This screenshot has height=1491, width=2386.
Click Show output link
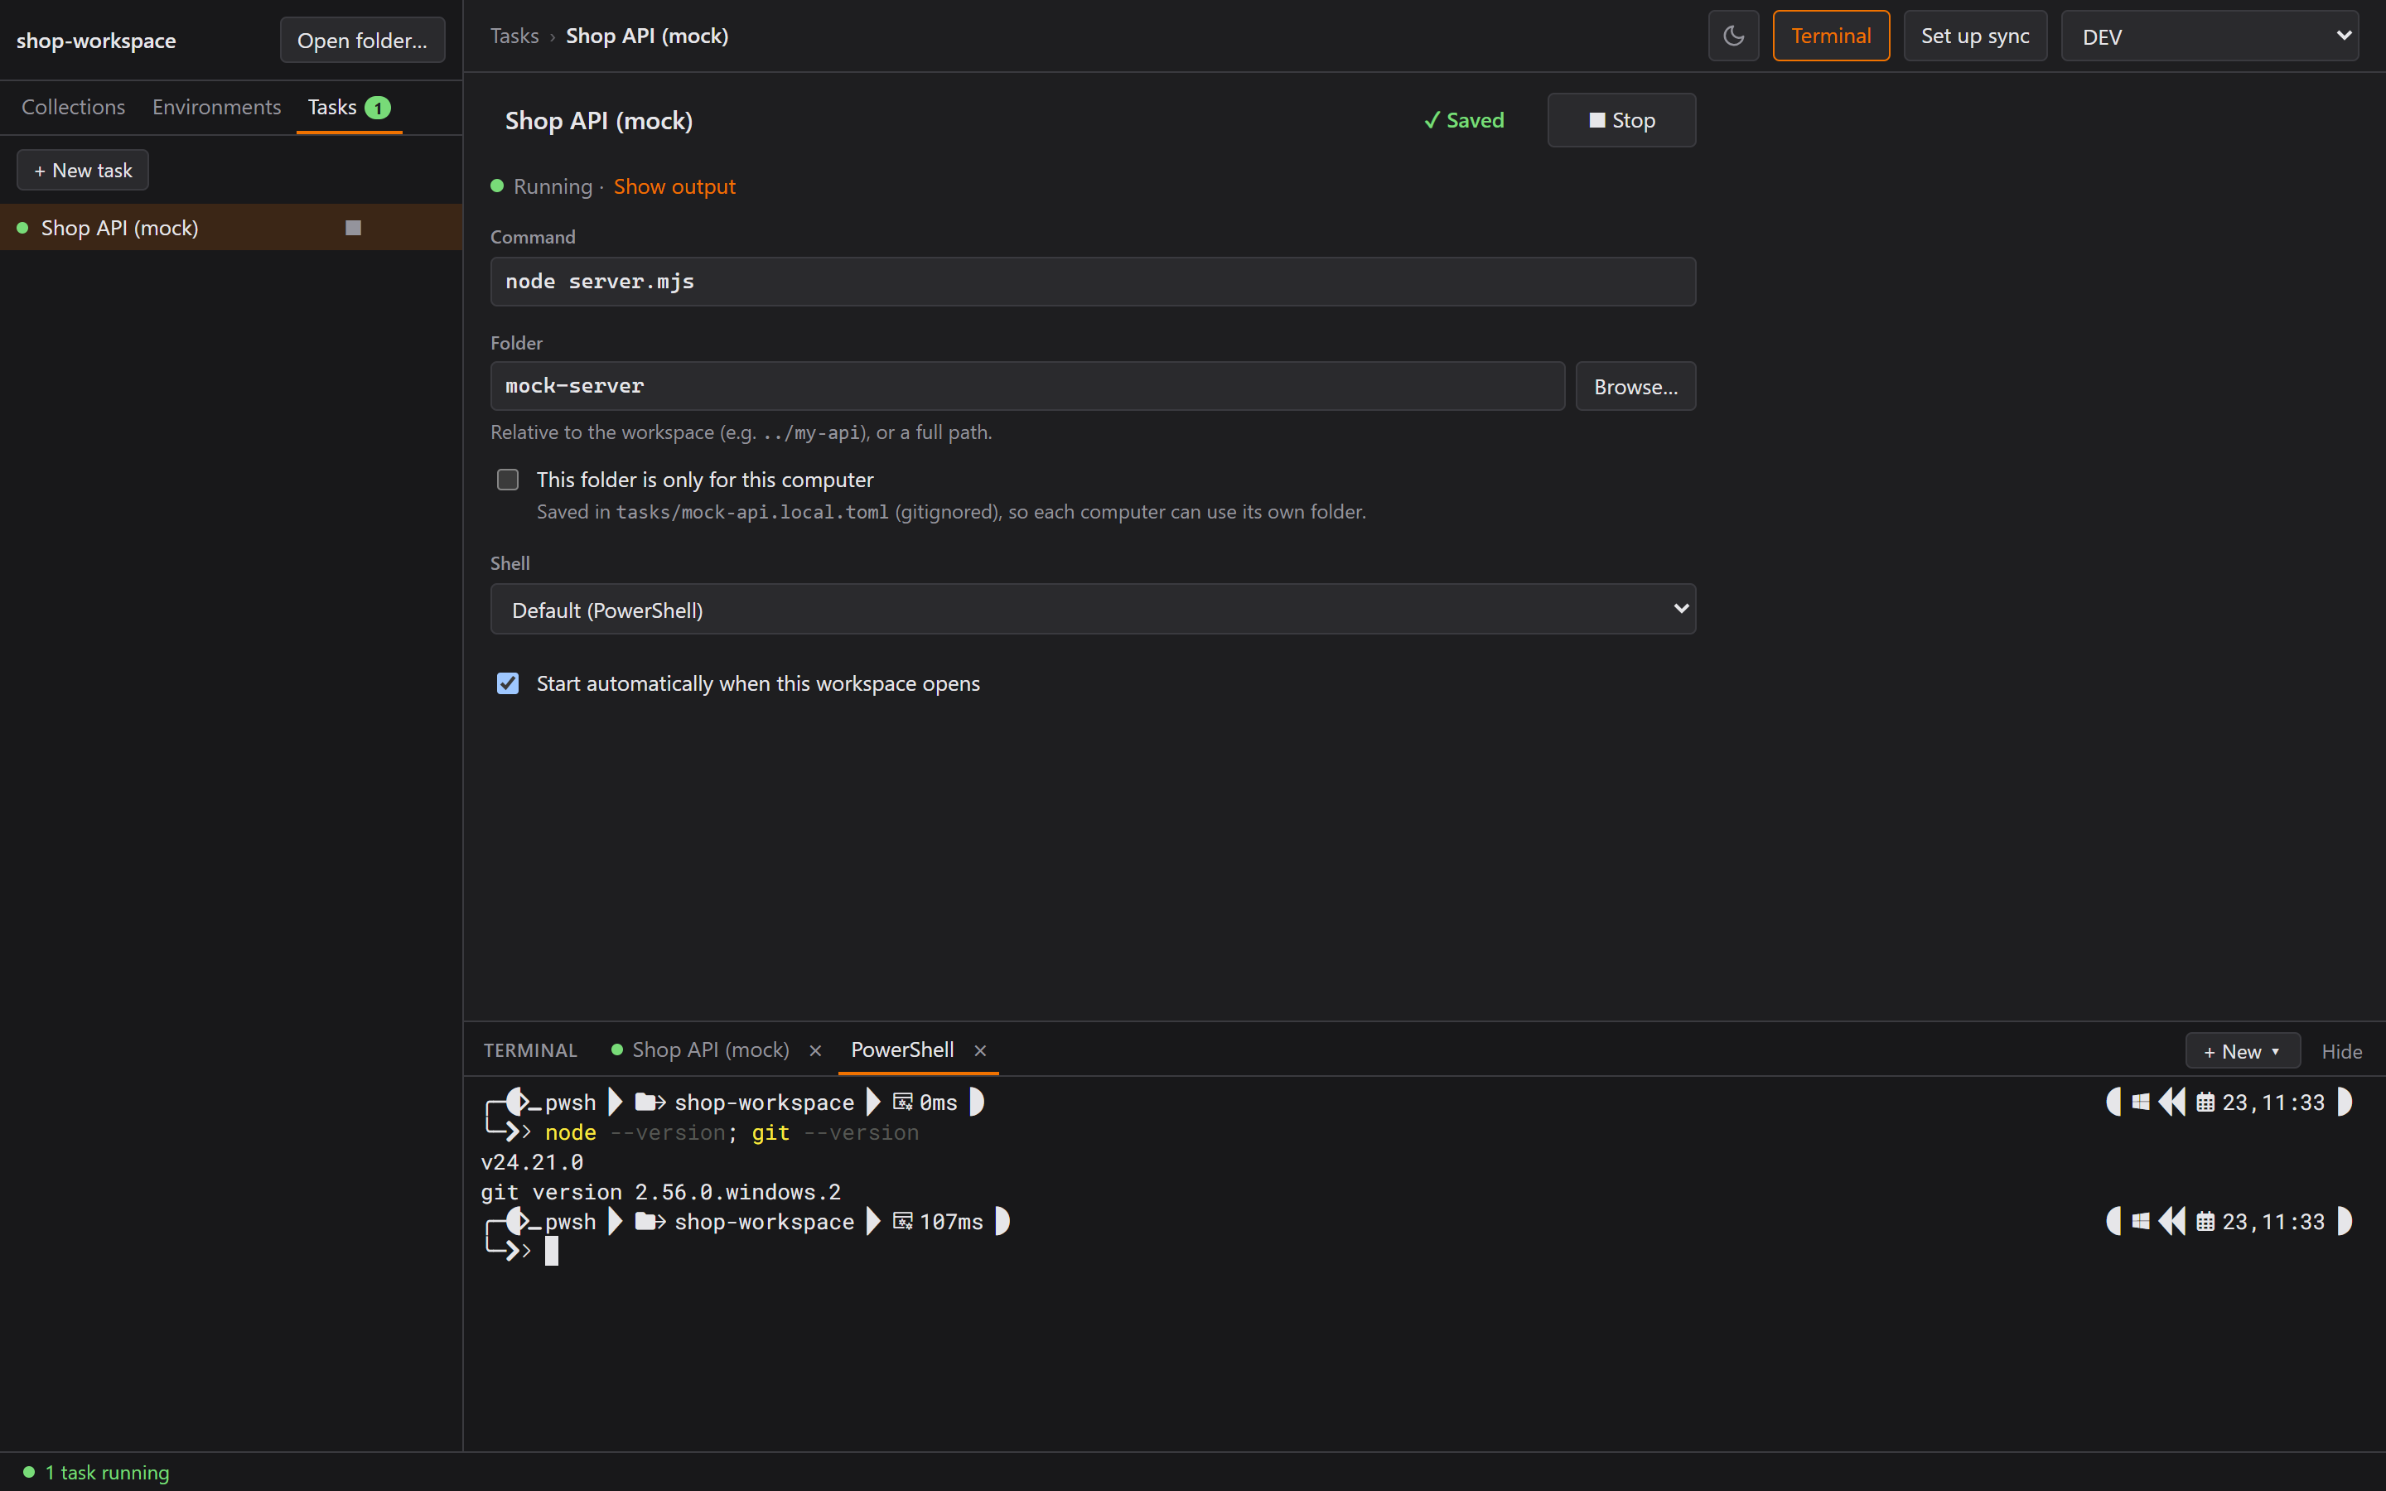pyautogui.click(x=674, y=186)
